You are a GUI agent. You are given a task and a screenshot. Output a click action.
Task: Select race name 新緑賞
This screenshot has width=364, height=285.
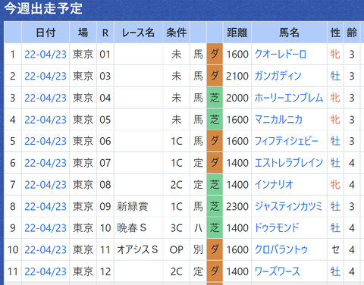pyautogui.click(x=133, y=206)
